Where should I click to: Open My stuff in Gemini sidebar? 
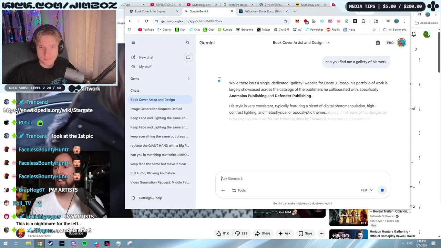pos(160,66)
